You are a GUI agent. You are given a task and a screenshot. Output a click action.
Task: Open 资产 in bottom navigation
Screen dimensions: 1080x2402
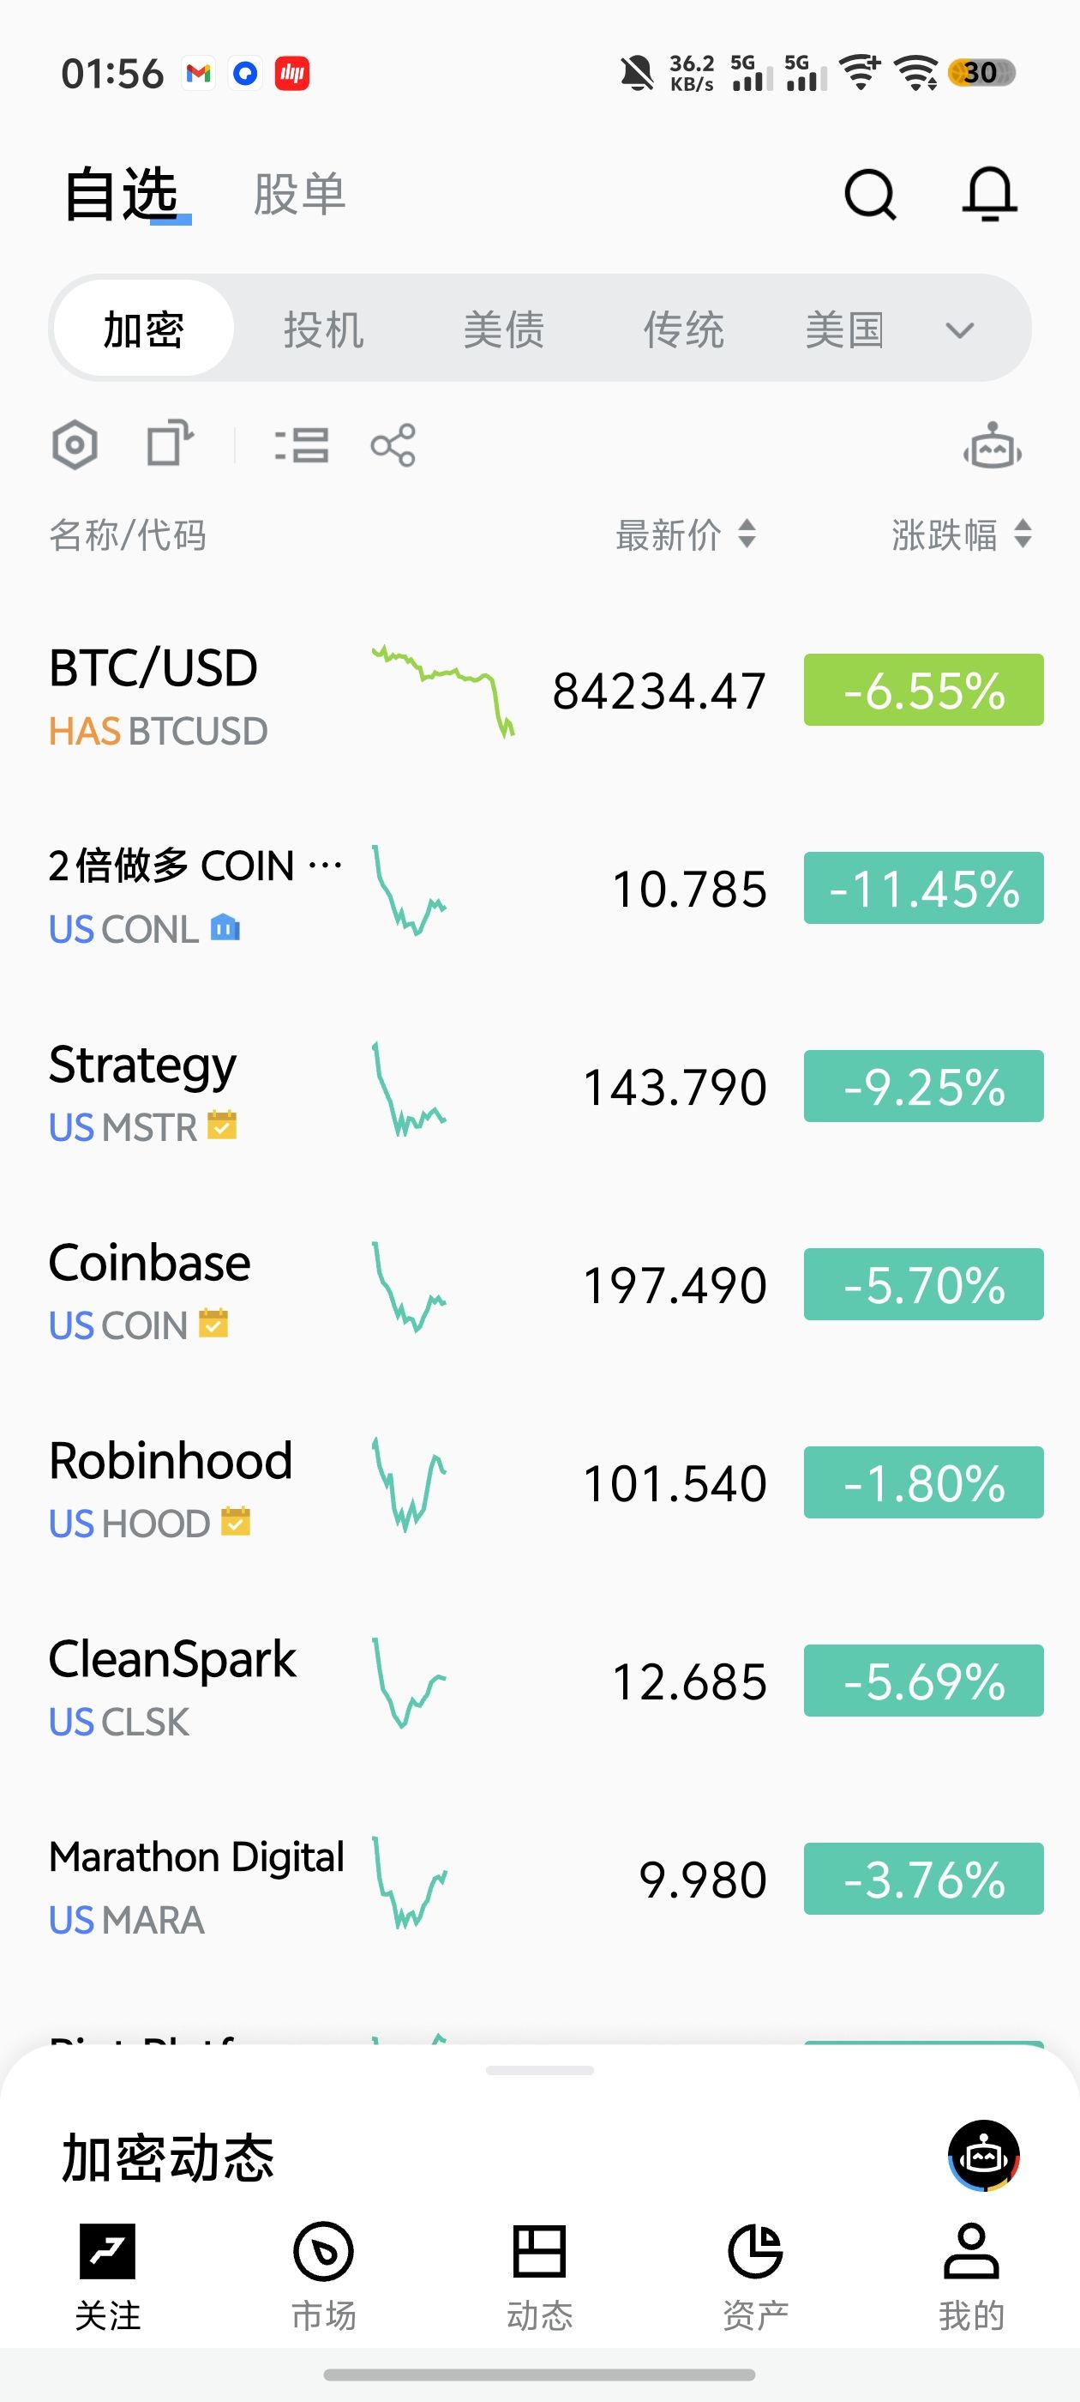(755, 2273)
